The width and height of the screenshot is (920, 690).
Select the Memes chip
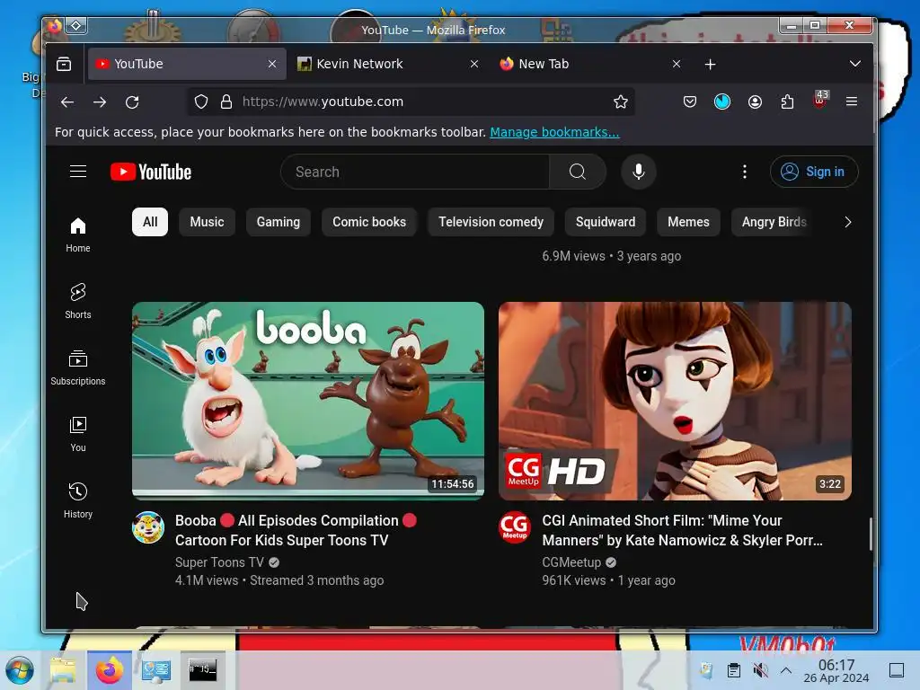tap(688, 222)
